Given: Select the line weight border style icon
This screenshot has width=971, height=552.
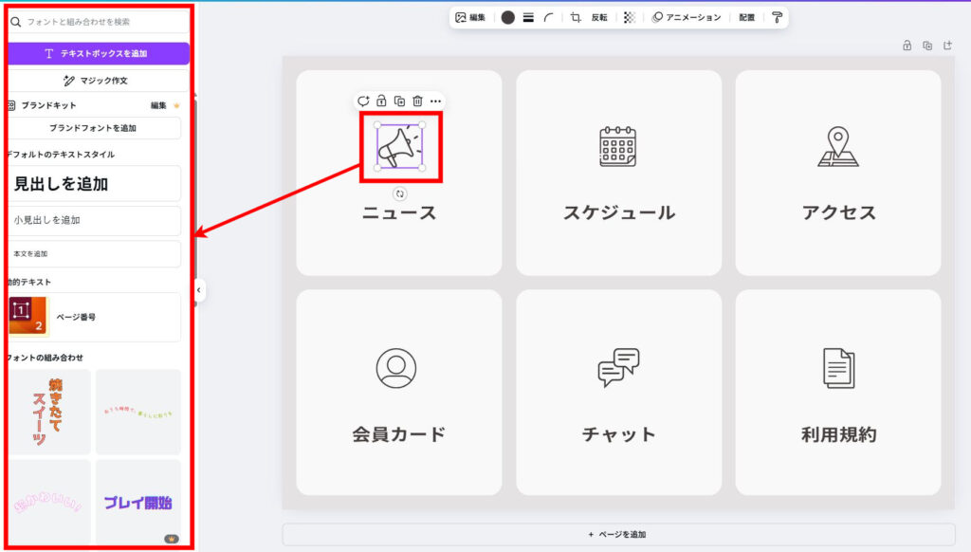Looking at the screenshot, I should tap(528, 17).
